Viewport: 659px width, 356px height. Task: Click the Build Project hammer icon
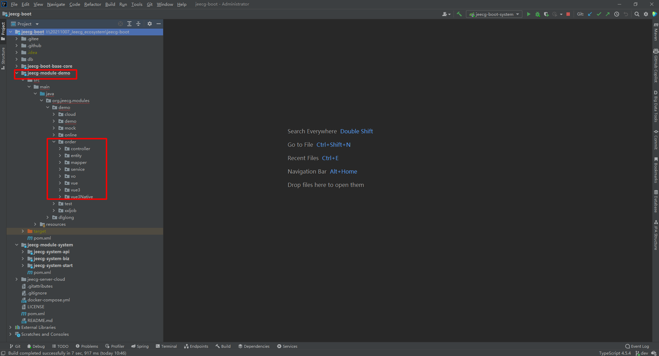(x=459, y=14)
